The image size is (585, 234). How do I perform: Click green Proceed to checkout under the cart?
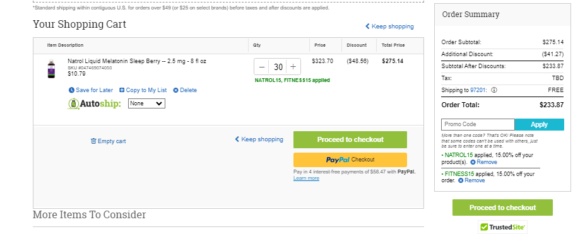[x=350, y=140]
